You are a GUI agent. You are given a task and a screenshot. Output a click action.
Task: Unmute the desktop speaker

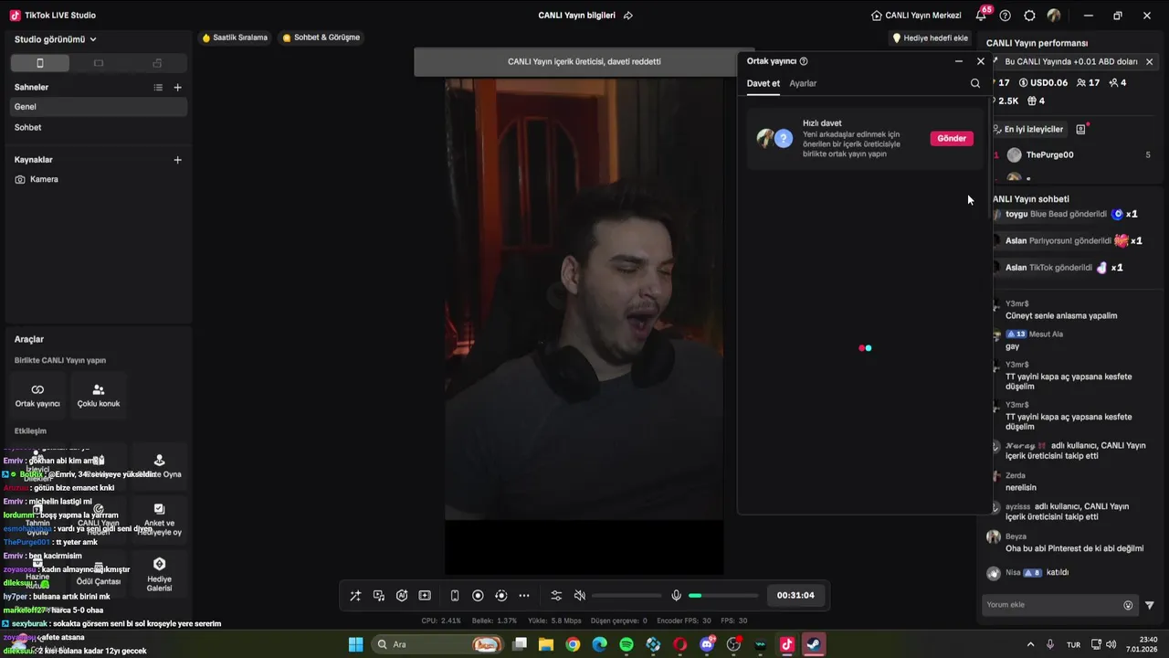(579, 596)
